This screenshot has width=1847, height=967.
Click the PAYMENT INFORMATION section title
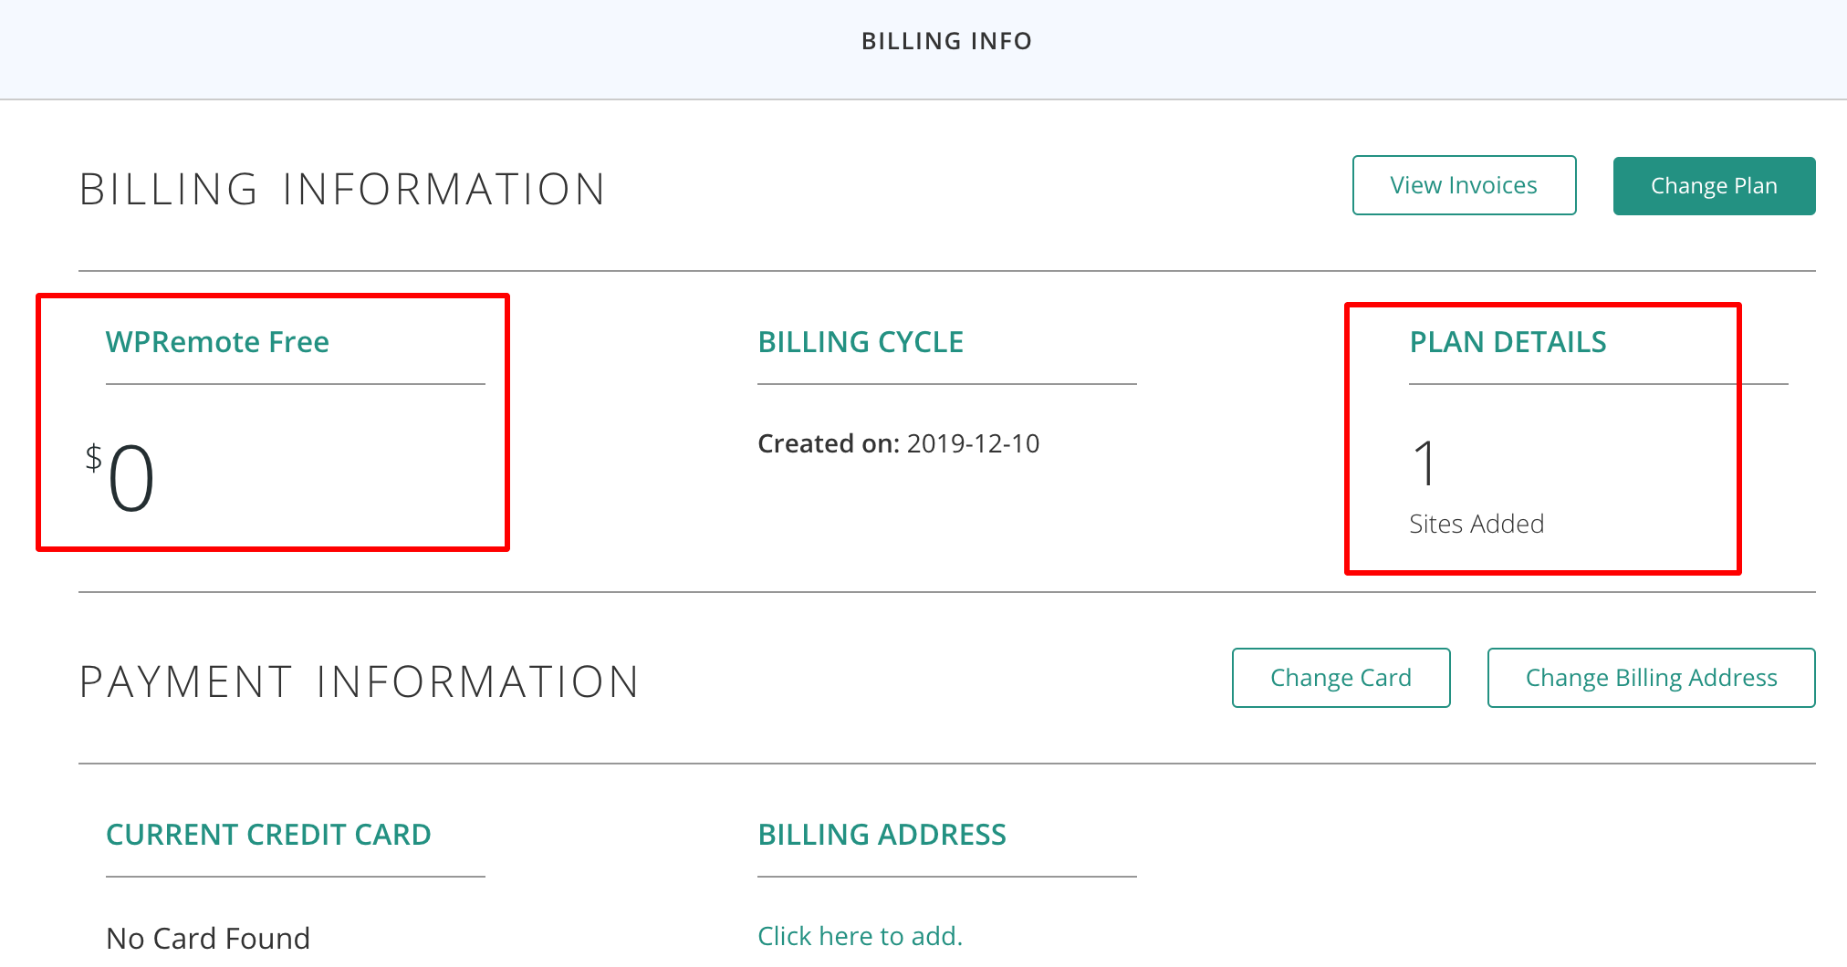click(360, 682)
